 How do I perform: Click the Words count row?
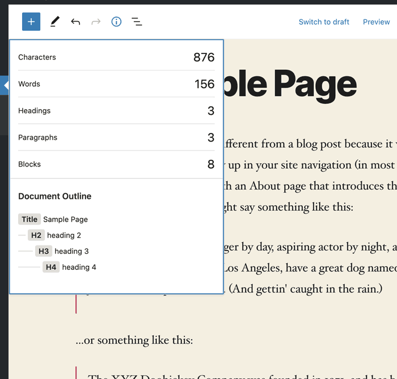116,84
